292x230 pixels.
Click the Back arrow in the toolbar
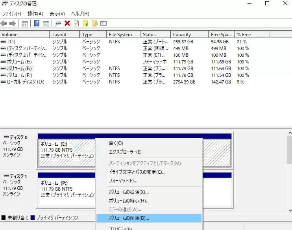point(4,24)
